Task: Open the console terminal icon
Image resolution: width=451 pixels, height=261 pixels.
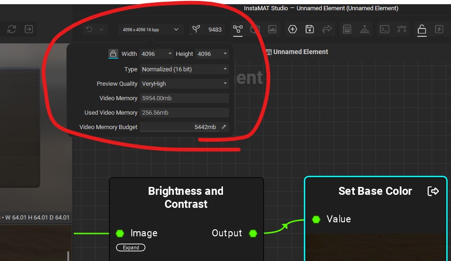Action: point(384,29)
